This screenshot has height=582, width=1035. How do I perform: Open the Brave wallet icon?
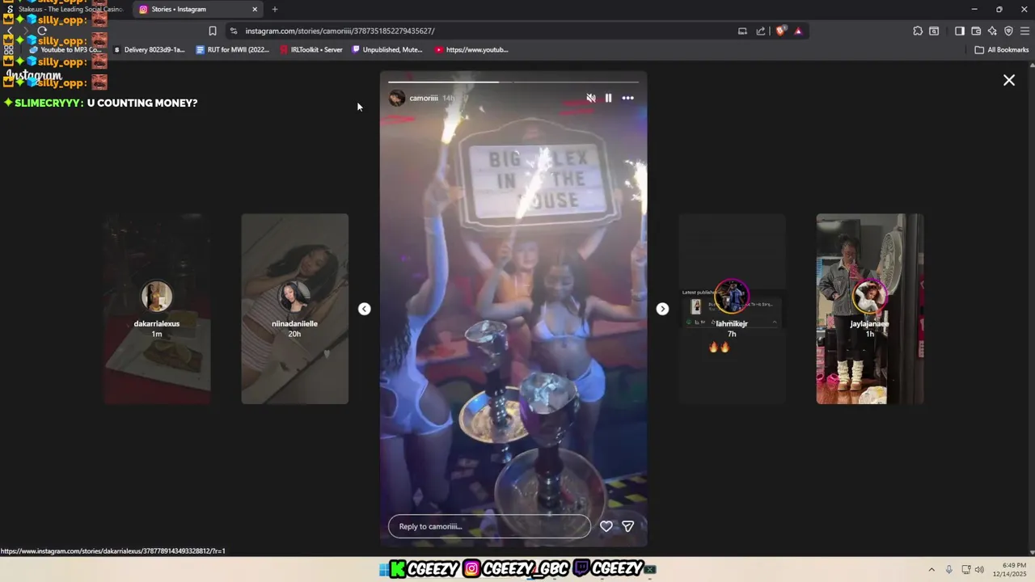point(976,31)
